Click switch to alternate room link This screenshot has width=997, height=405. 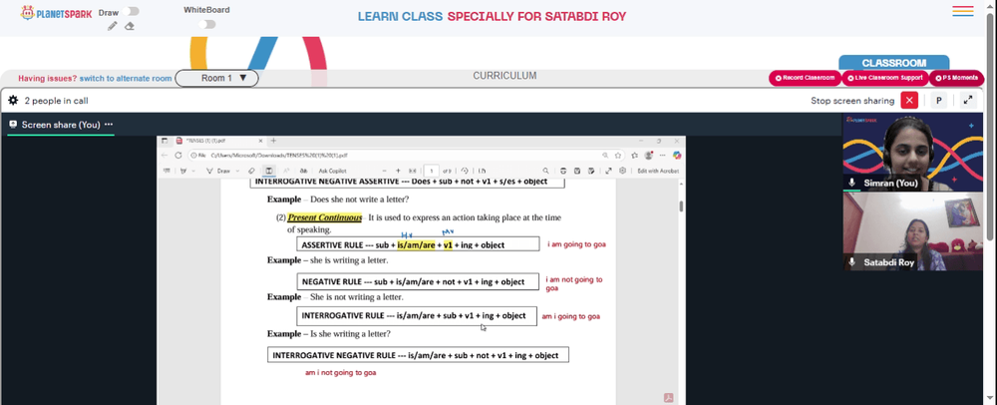tap(126, 78)
